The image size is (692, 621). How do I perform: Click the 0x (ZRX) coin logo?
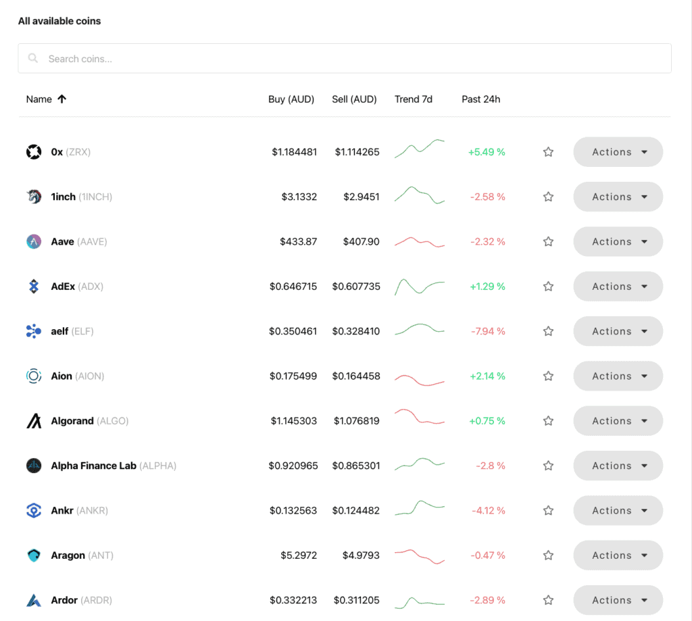click(34, 152)
